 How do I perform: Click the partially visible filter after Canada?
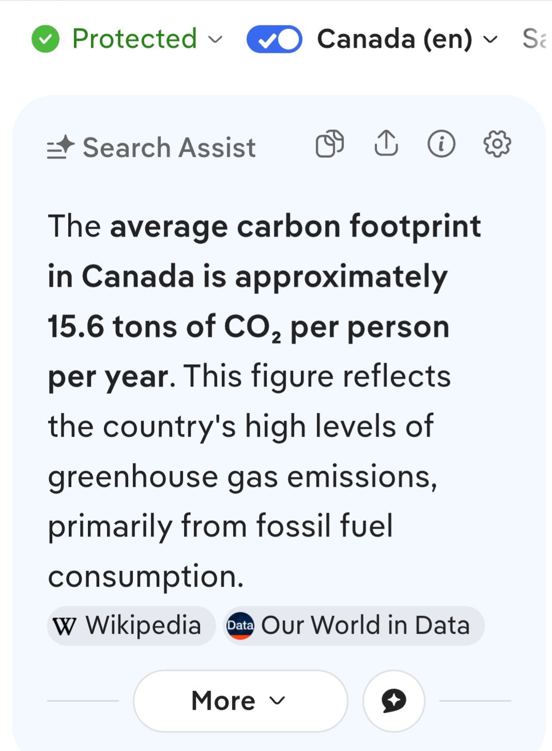point(534,39)
